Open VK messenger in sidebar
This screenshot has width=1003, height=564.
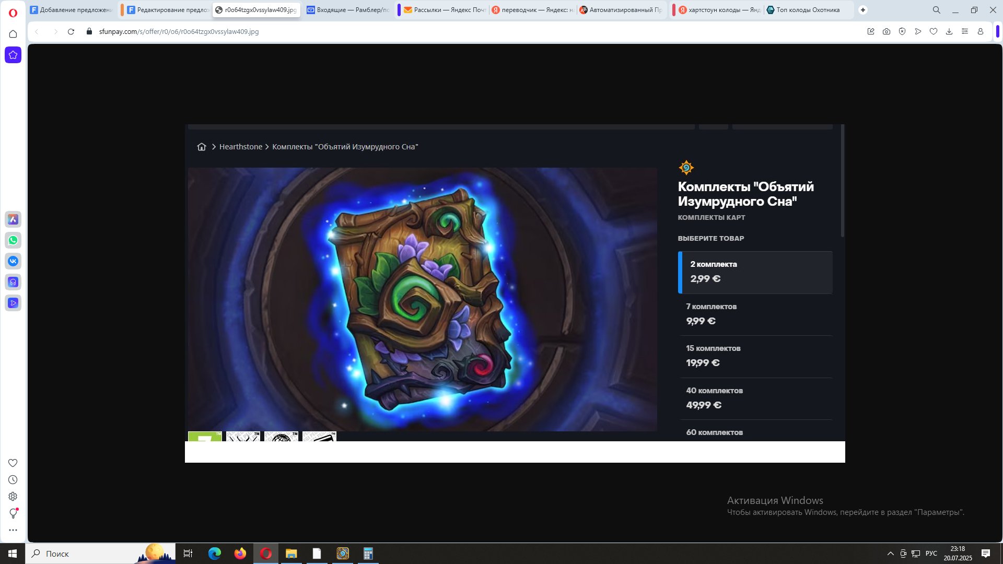pos(13,261)
